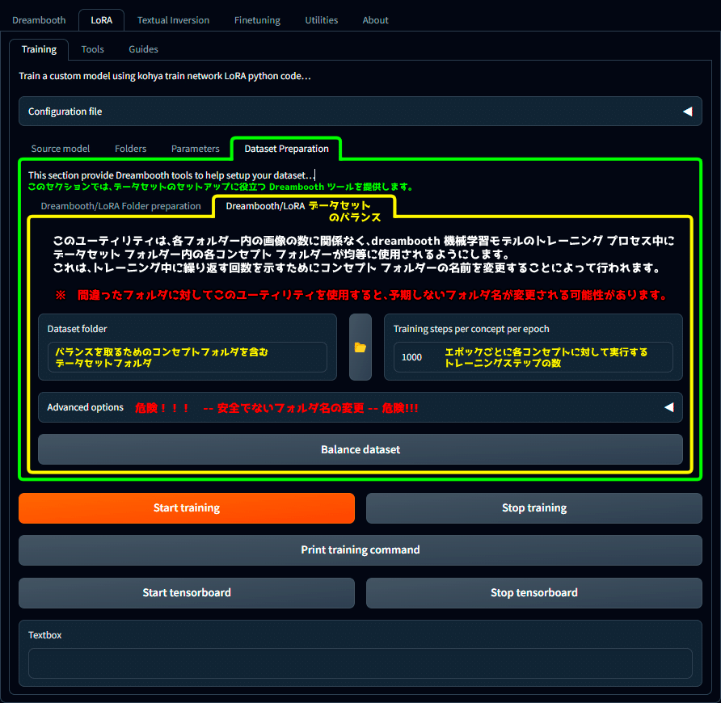
Task: Expand the Advanced options section
Action: click(360, 407)
